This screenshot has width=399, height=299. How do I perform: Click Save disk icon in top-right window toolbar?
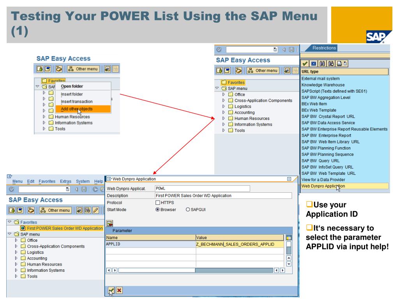[x=291, y=49]
